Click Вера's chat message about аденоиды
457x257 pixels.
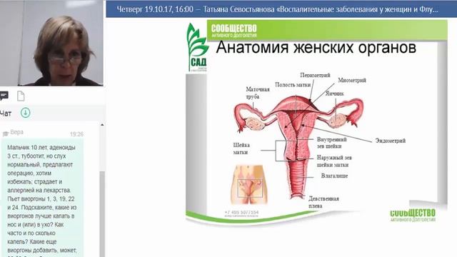[x=42, y=198]
